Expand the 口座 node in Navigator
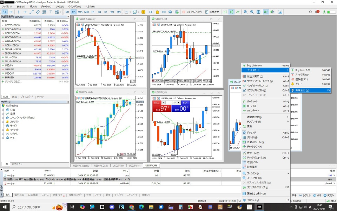 pyautogui.click(x=4, y=109)
